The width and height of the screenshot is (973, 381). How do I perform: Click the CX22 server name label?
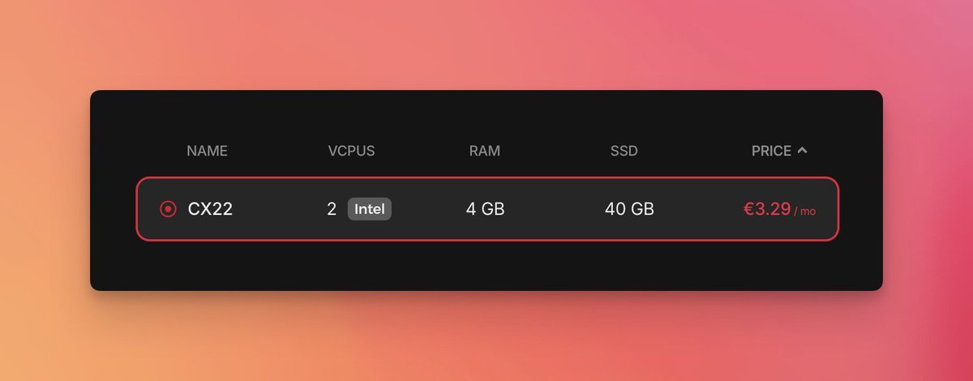210,209
